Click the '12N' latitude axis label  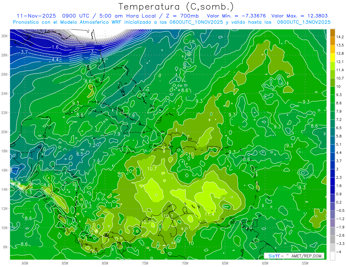(5, 209)
